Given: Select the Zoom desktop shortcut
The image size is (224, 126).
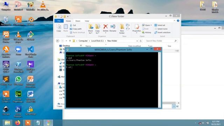Looking at the screenshot, I should (x=18, y=51).
